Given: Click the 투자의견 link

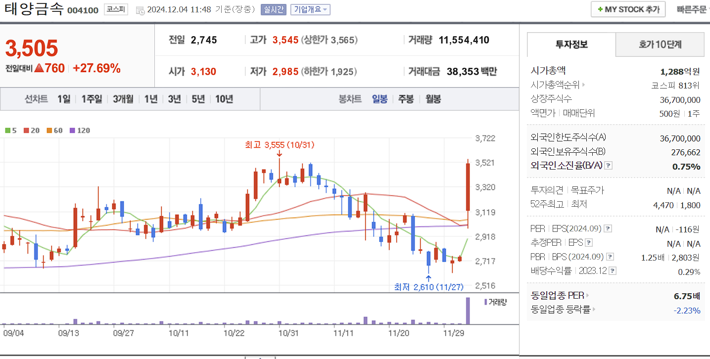Looking at the screenshot, I should [x=547, y=190].
